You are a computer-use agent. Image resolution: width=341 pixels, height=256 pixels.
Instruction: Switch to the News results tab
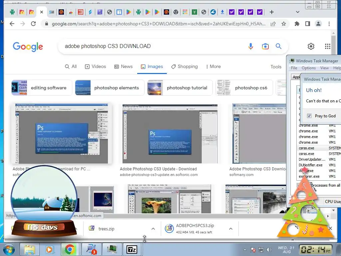pyautogui.click(x=123, y=67)
